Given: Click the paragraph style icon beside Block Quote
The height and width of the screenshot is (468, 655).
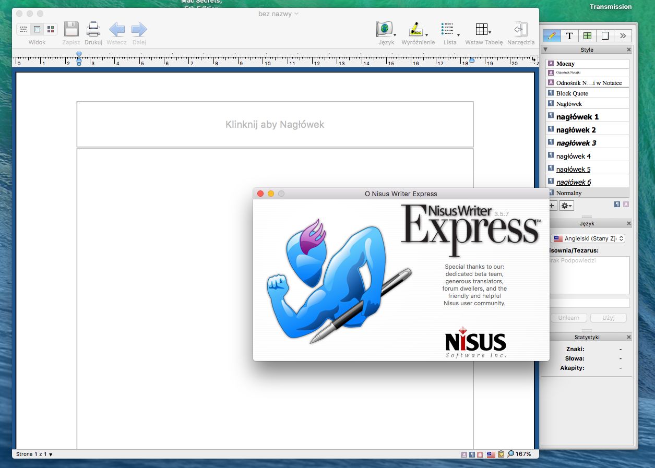Looking at the screenshot, I should [x=551, y=93].
